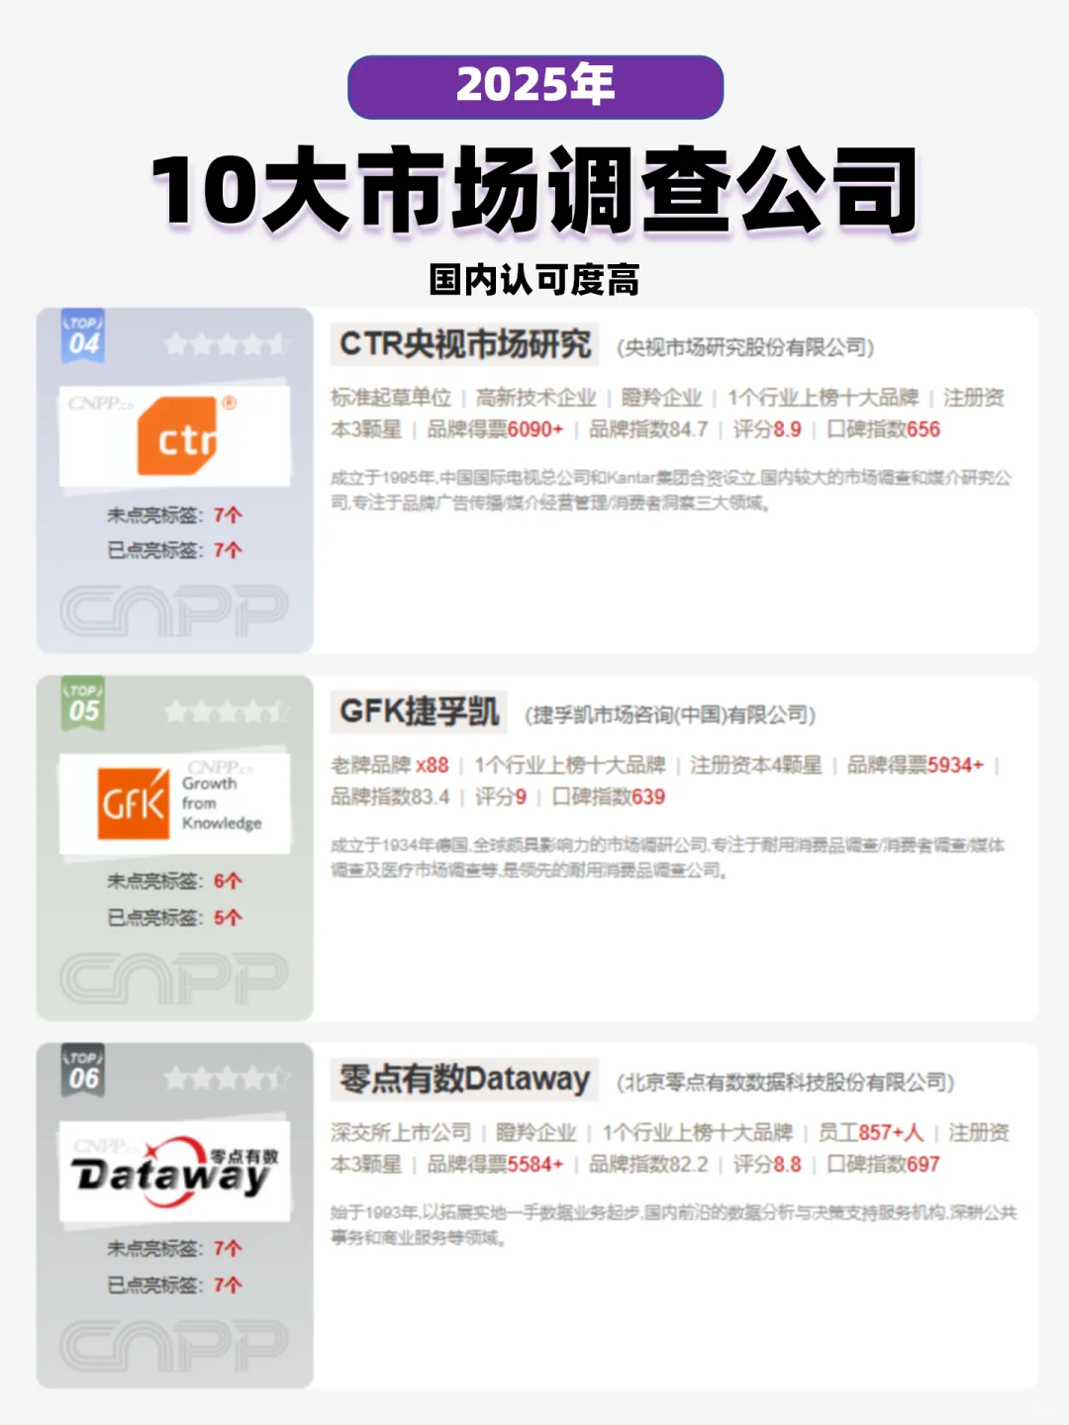Viewport: 1069px width, 1425px height.
Task: Click 评分8.8 score
Action: [767, 1165]
